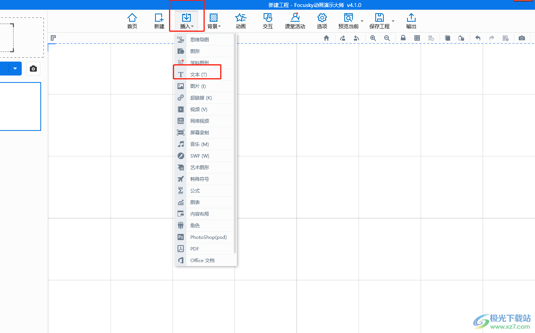This screenshot has height=333, width=535.
Task: Choose 超链接 (K) hyperlink item
Action: tap(205, 98)
